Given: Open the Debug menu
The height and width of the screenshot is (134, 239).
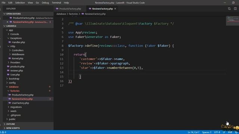Looking at the screenshot, I should (x=45, y=3).
